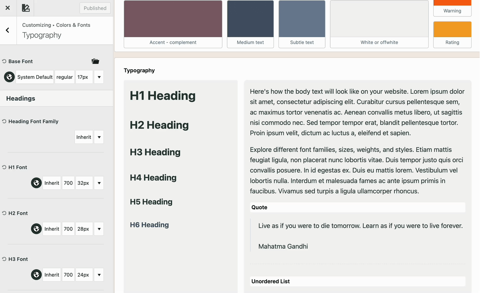Go back using the left chevron arrow
This screenshot has width=480, height=293.
tap(8, 30)
